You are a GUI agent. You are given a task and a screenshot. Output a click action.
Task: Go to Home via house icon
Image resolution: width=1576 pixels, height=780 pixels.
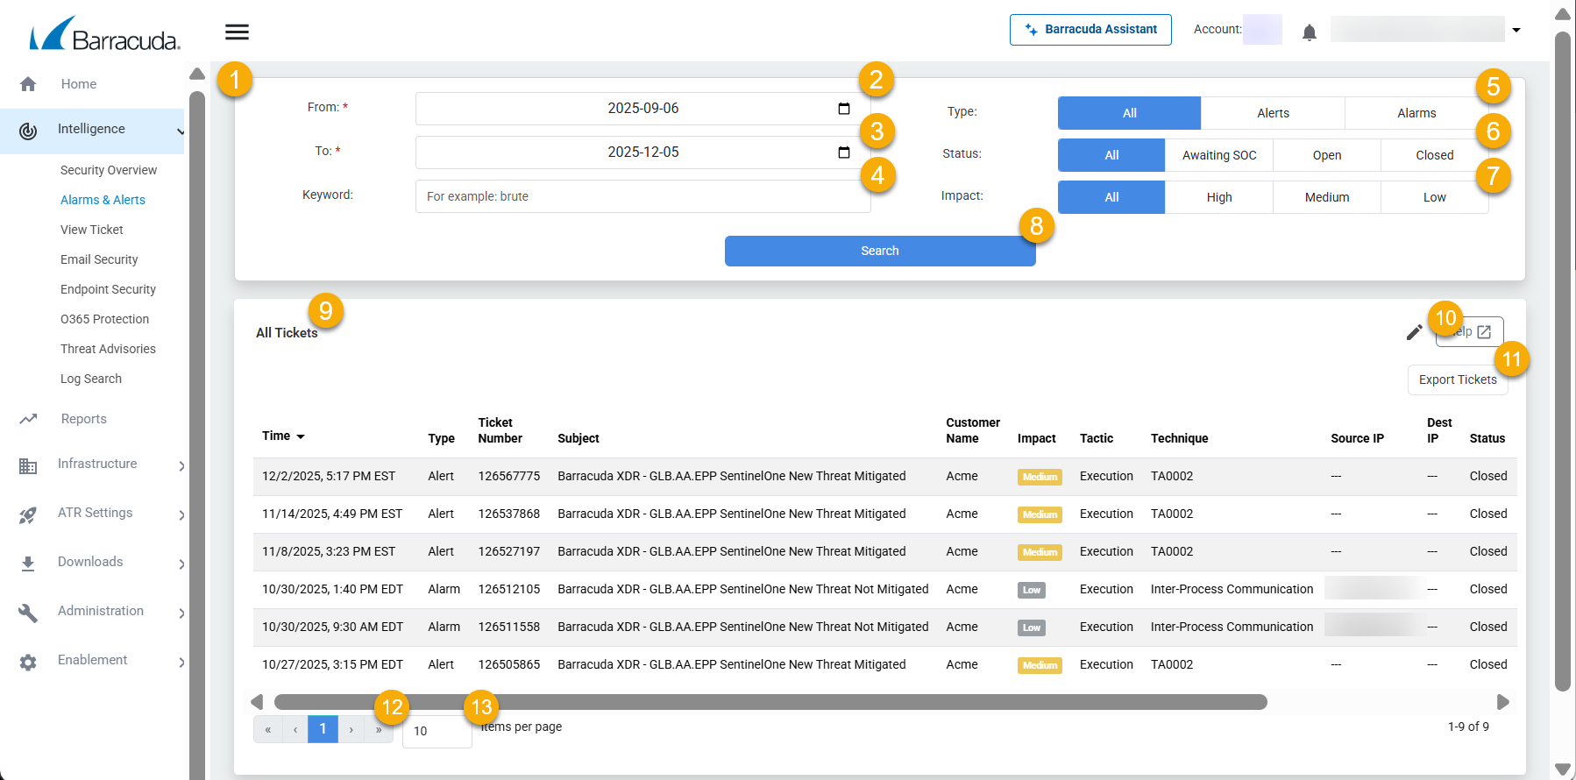[x=28, y=84]
